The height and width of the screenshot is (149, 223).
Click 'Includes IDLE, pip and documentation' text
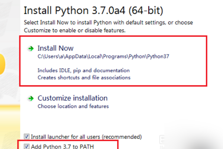84,70
